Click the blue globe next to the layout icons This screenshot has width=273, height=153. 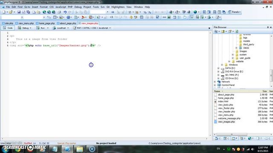pos(195,12)
